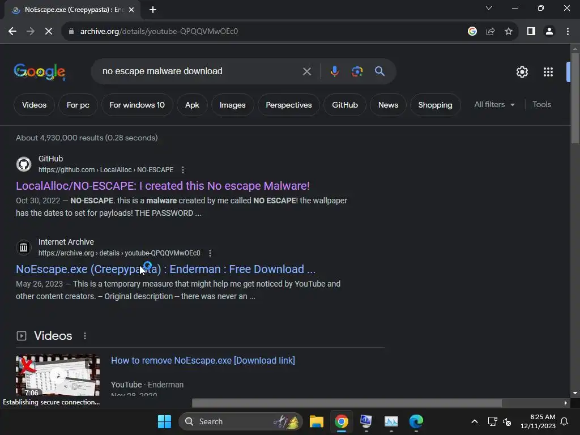This screenshot has width=580, height=435.
Task: Click the Google icon in the address bar
Action: [x=472, y=32]
